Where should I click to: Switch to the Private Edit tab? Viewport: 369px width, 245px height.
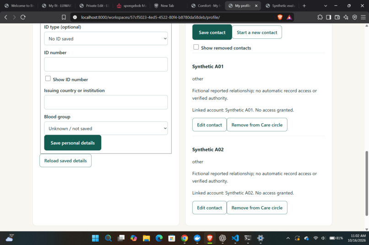[x=95, y=5]
